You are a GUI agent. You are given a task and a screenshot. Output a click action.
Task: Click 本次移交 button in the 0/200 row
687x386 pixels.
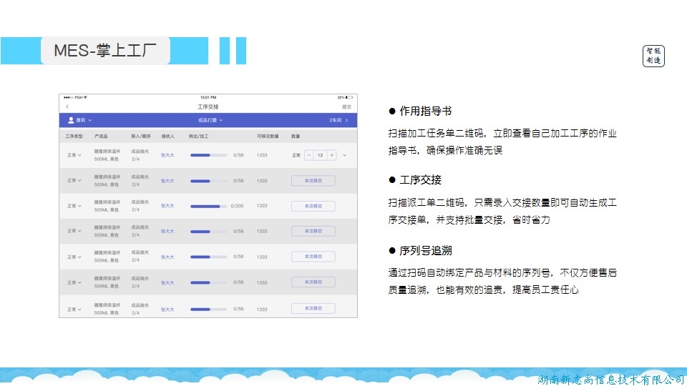[313, 206]
